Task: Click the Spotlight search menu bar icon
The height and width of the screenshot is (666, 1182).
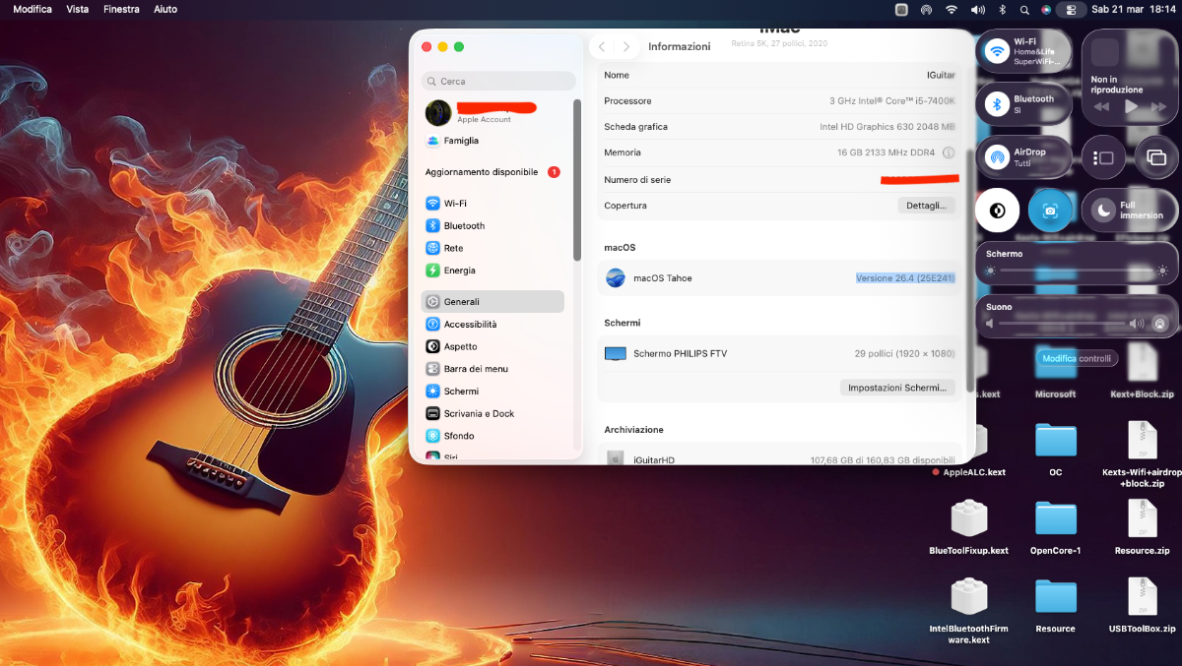Action: tap(1024, 9)
